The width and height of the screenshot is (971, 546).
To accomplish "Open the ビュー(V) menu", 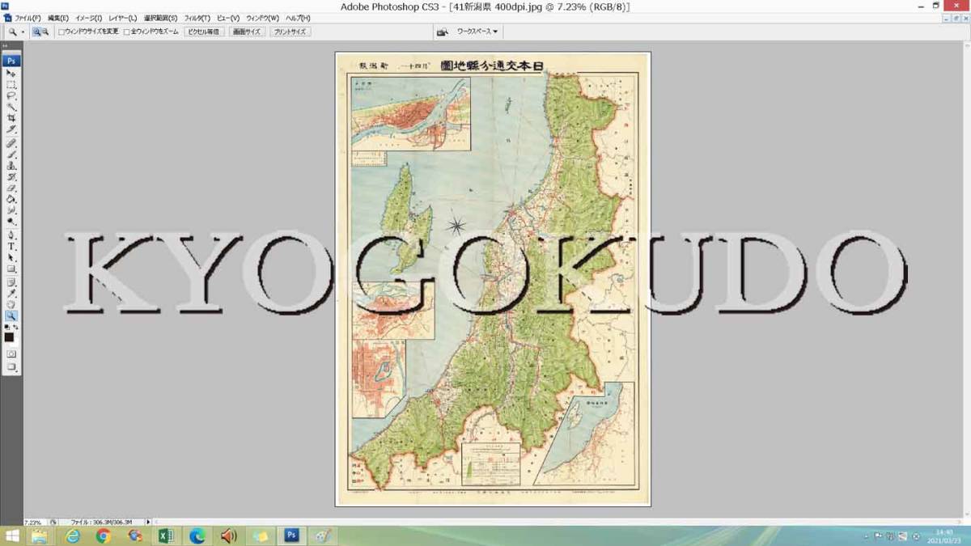I will (228, 18).
